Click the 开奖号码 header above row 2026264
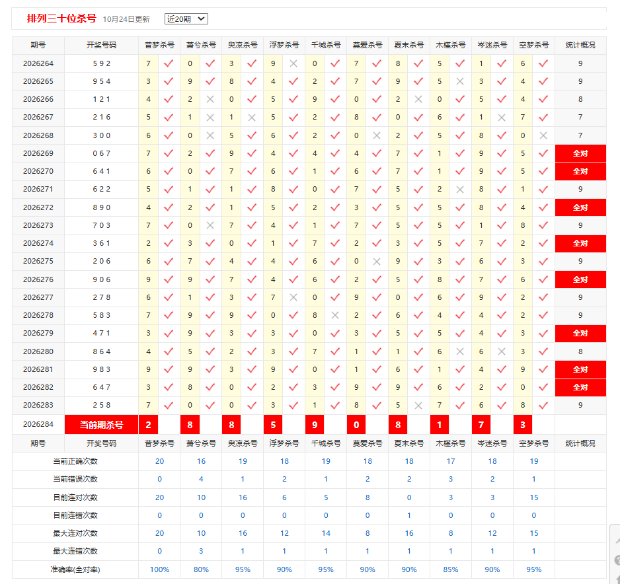620x584 pixels. pyautogui.click(x=102, y=45)
